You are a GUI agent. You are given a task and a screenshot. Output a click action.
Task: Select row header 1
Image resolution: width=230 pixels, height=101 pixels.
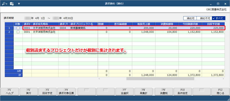pyautogui.click(x=9, y=28)
